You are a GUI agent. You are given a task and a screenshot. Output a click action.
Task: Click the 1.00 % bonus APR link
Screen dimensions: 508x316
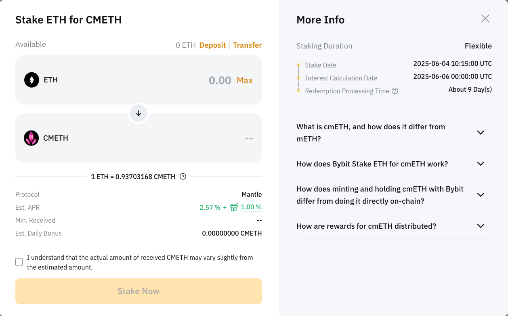251,207
